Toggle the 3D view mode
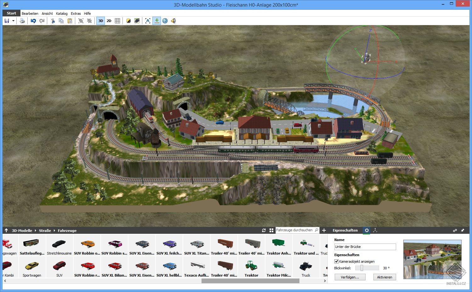 click(100, 21)
